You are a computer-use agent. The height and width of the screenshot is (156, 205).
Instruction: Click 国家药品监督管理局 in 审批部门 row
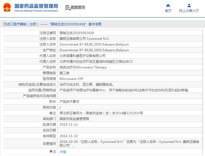click(x=74, y=119)
